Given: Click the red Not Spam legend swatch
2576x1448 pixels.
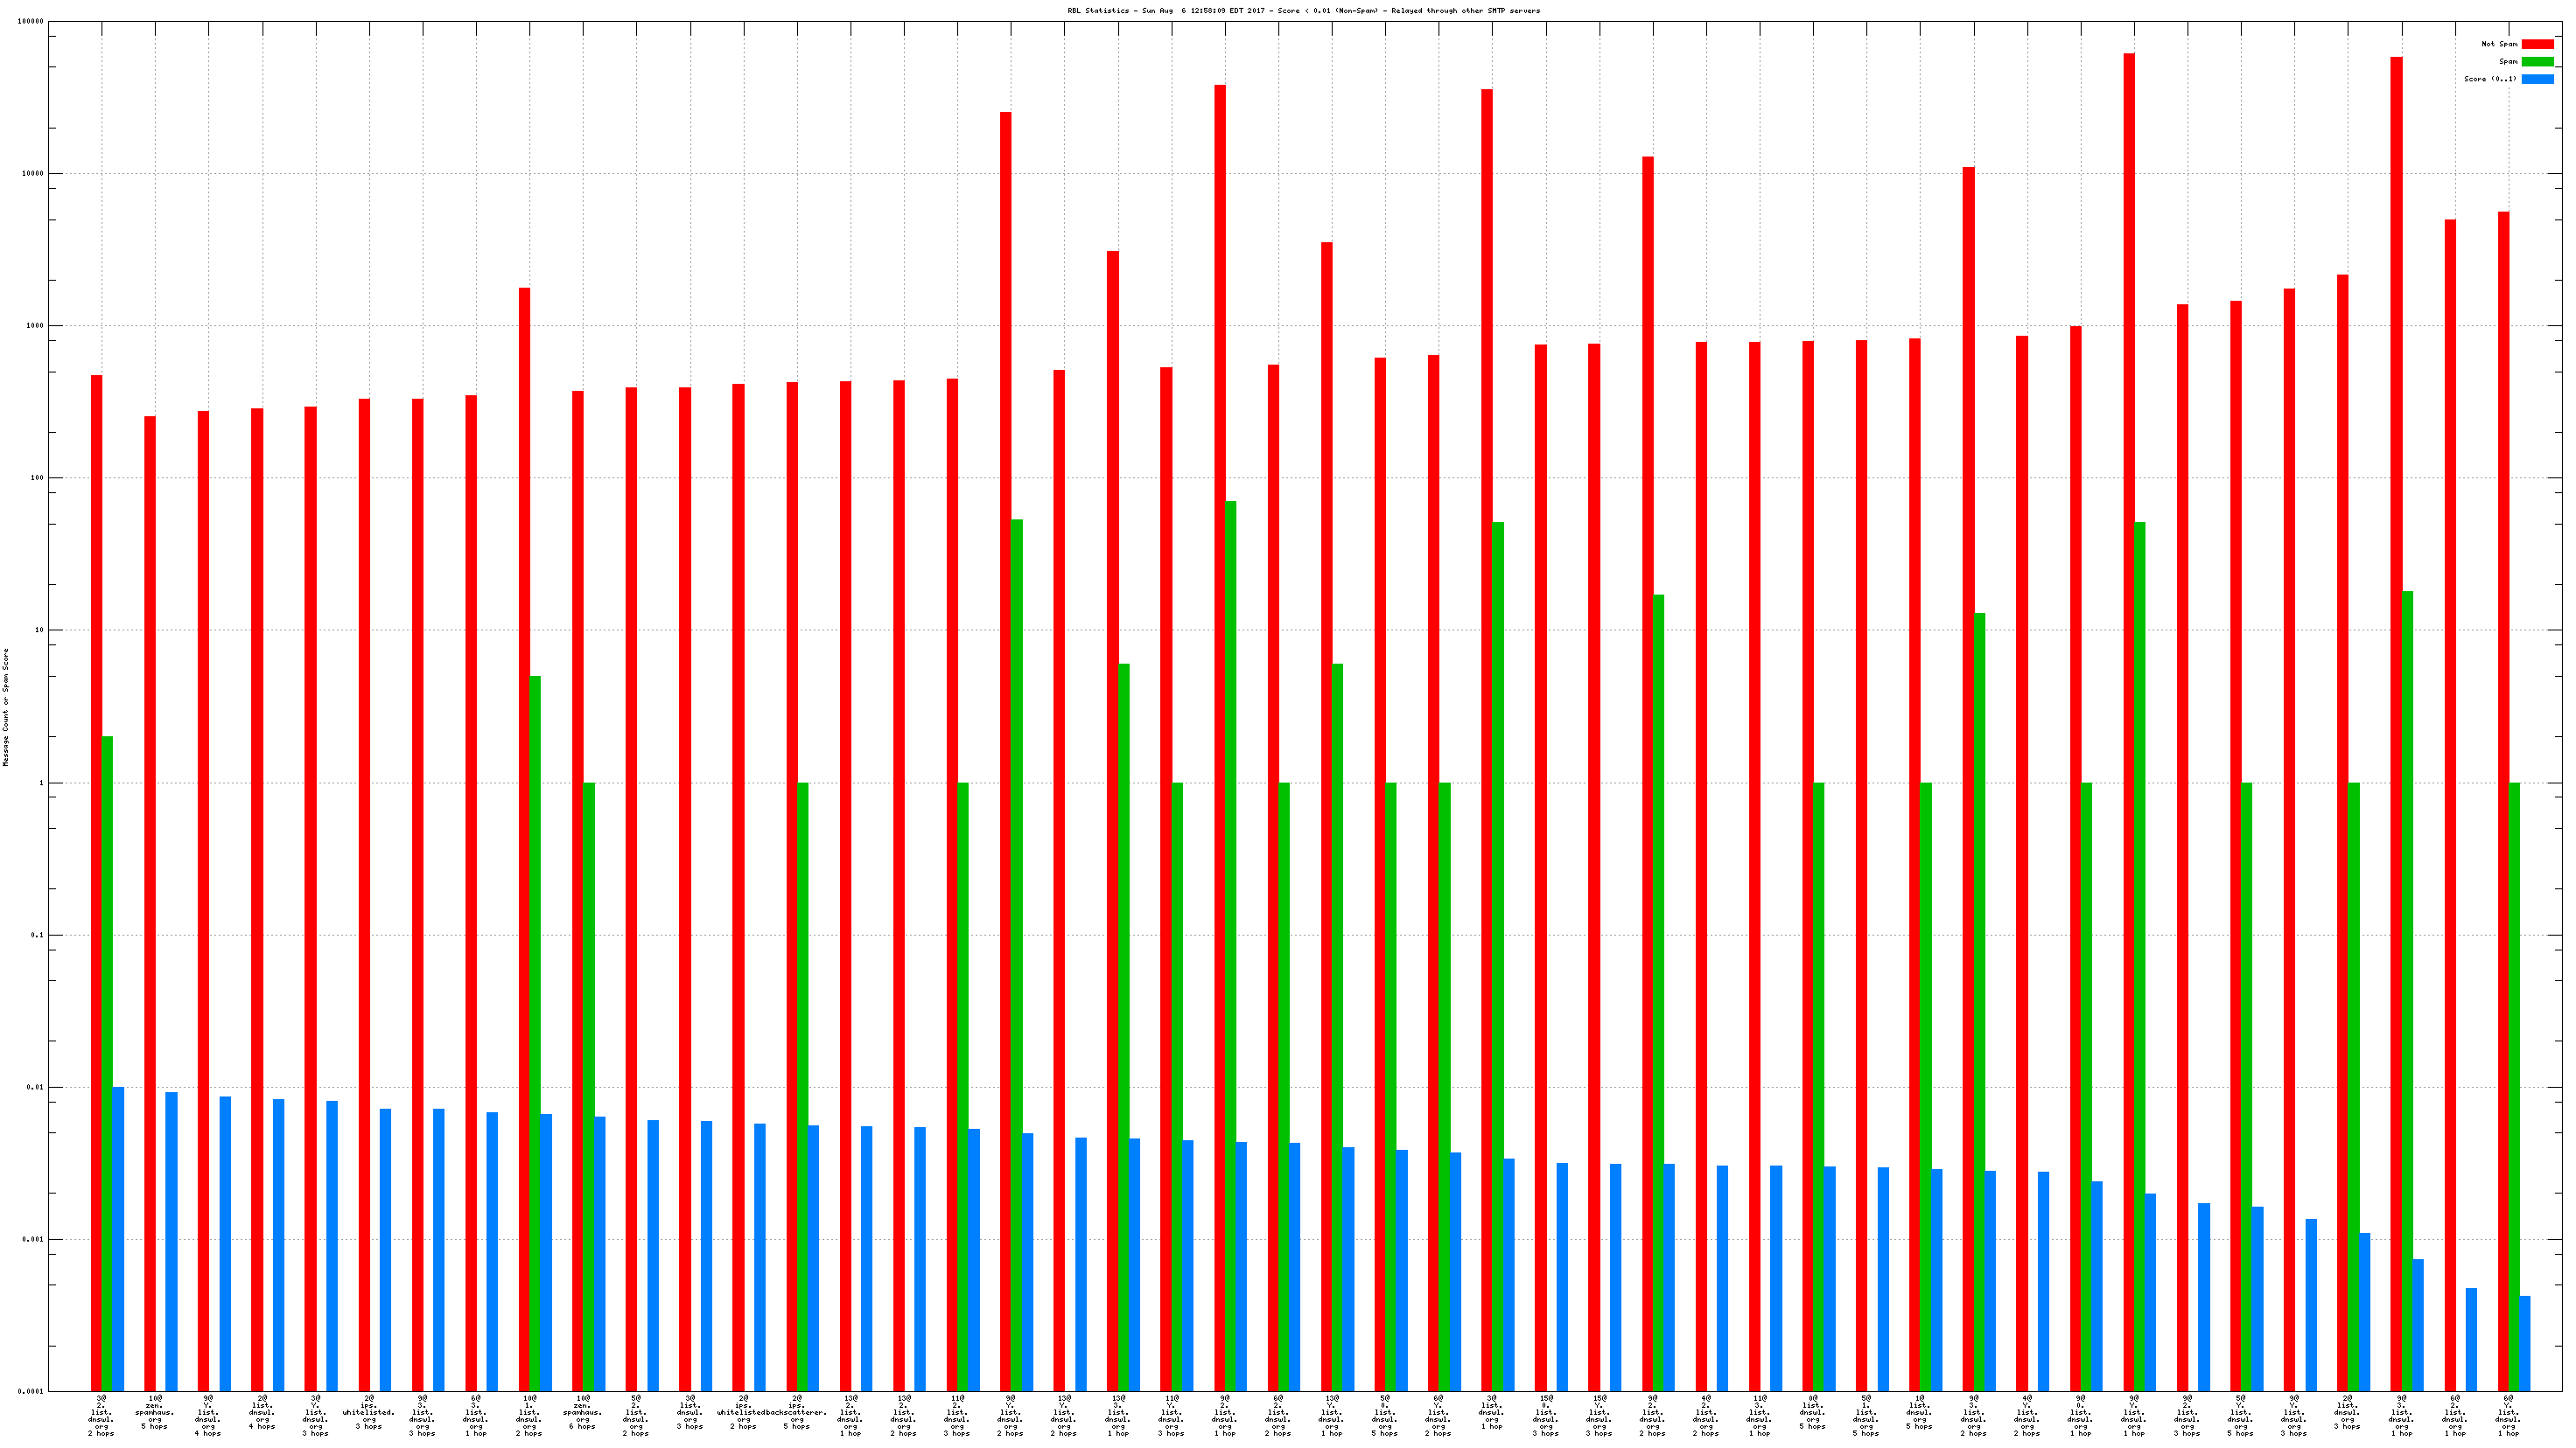Looking at the screenshot, I should point(2537,44).
